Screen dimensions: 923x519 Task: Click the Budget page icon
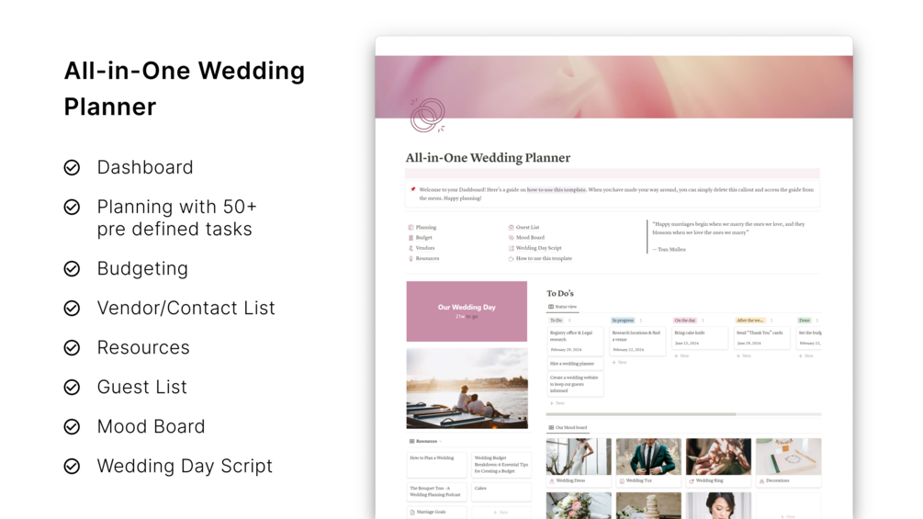(411, 238)
